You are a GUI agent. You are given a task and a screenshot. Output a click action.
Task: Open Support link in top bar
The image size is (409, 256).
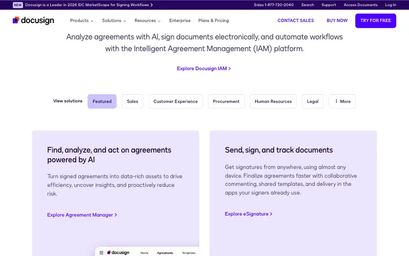click(x=329, y=5)
